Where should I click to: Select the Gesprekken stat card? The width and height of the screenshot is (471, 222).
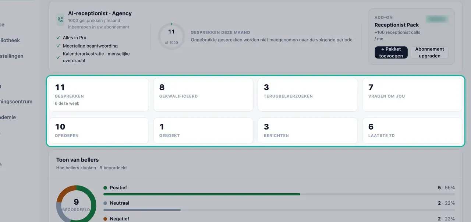coord(99,95)
